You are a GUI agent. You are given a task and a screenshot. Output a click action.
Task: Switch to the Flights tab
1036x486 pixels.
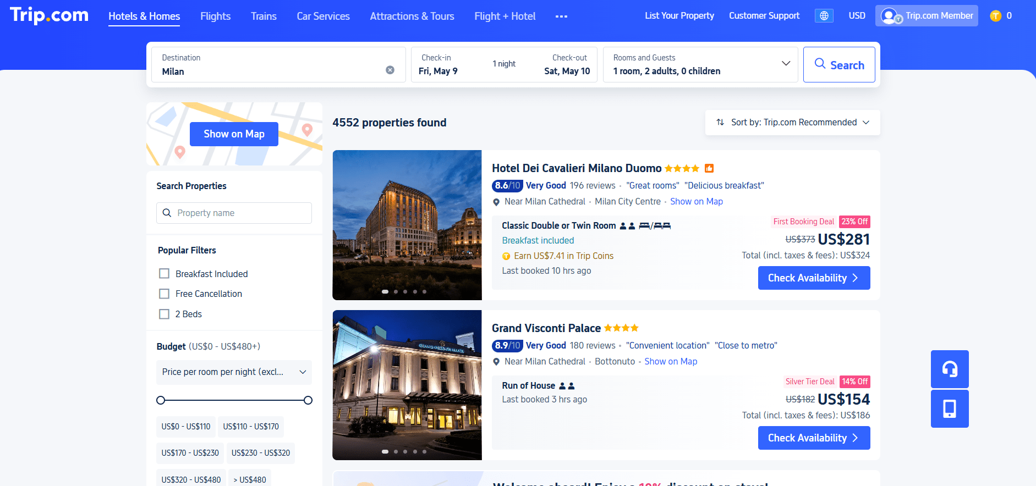click(x=216, y=16)
